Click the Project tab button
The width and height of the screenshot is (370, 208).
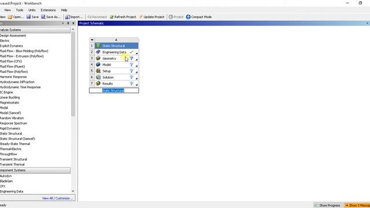(176, 17)
